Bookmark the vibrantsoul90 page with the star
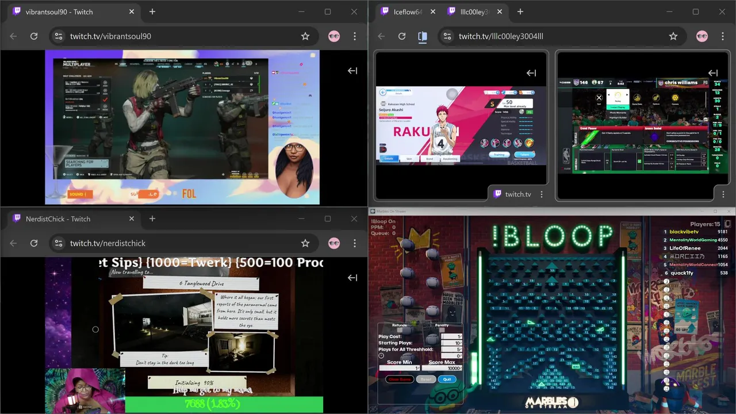 [305, 36]
